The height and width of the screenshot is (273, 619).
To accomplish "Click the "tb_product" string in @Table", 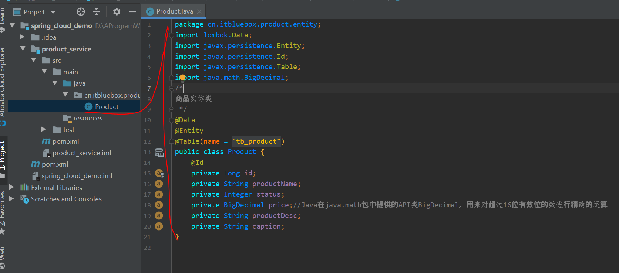I will (256, 141).
